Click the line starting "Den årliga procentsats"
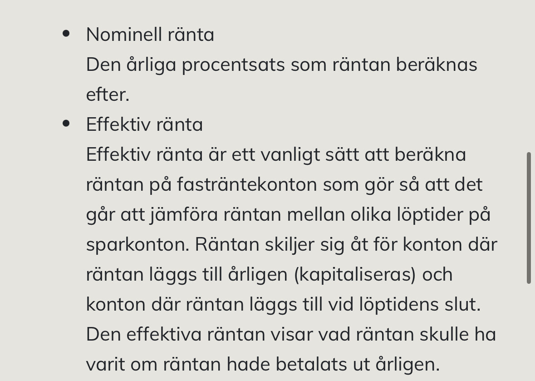The width and height of the screenshot is (535, 381). click(x=281, y=65)
